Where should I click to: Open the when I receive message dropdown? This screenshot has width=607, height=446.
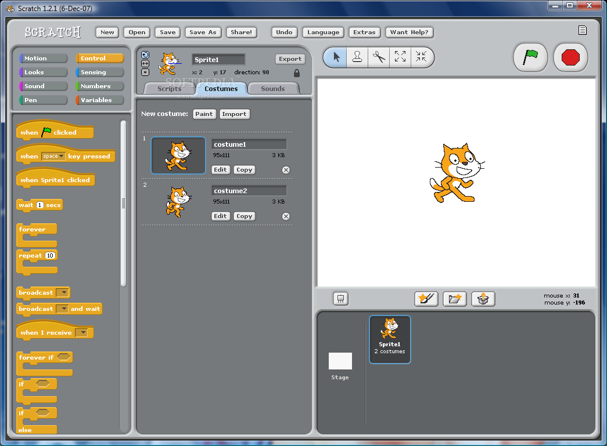(x=81, y=333)
